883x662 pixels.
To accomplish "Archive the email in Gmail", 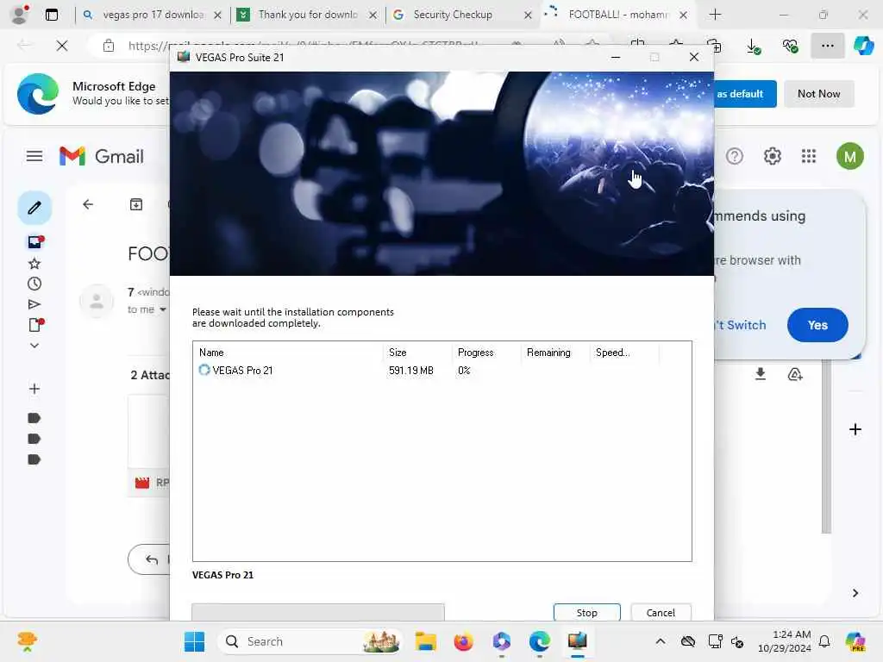I will pyautogui.click(x=136, y=204).
